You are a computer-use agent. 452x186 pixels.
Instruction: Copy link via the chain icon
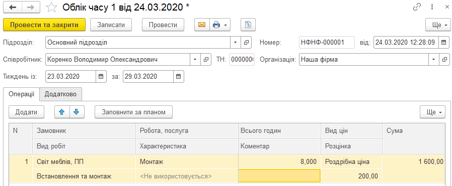417,7
